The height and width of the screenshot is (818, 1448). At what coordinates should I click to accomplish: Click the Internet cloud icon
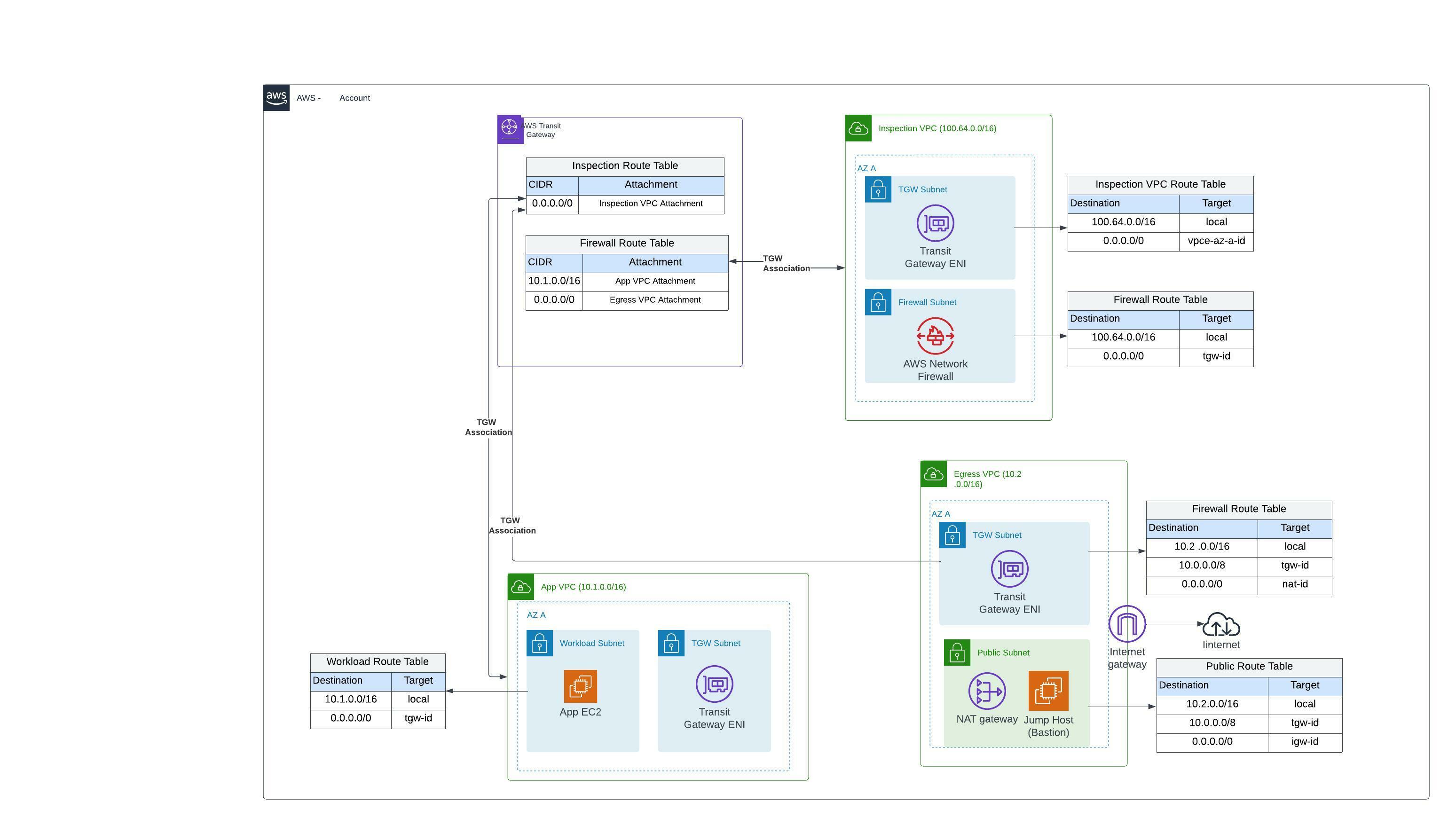[1221, 626]
